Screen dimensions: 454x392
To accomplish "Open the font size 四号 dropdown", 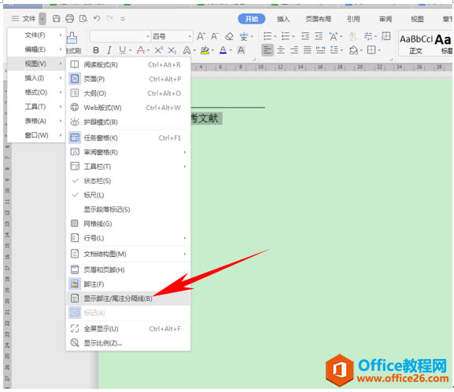I will tap(172, 36).
